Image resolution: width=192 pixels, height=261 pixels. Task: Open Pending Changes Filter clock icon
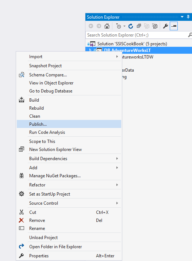pos(119,26)
